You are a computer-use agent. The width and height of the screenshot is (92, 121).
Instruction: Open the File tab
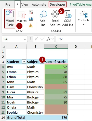(8, 4)
